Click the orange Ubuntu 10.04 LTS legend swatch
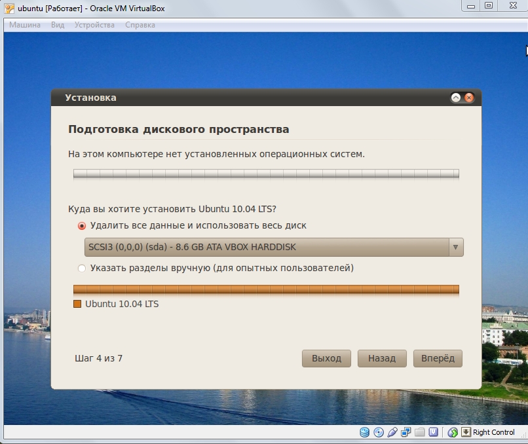Screen dimensions: 528x444 (77, 304)
